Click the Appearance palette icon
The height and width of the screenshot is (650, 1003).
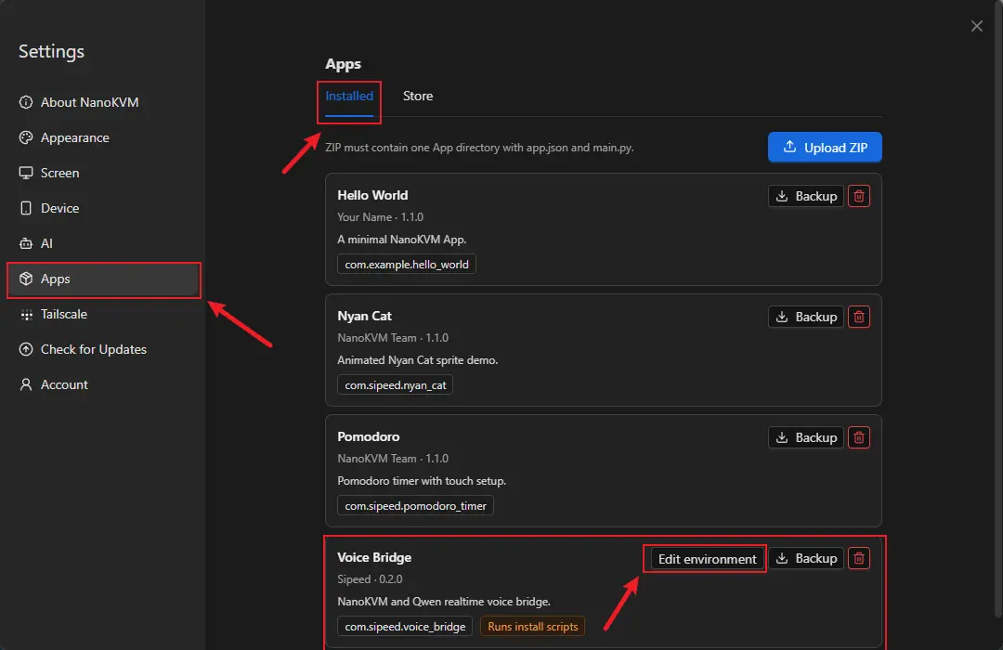(26, 137)
